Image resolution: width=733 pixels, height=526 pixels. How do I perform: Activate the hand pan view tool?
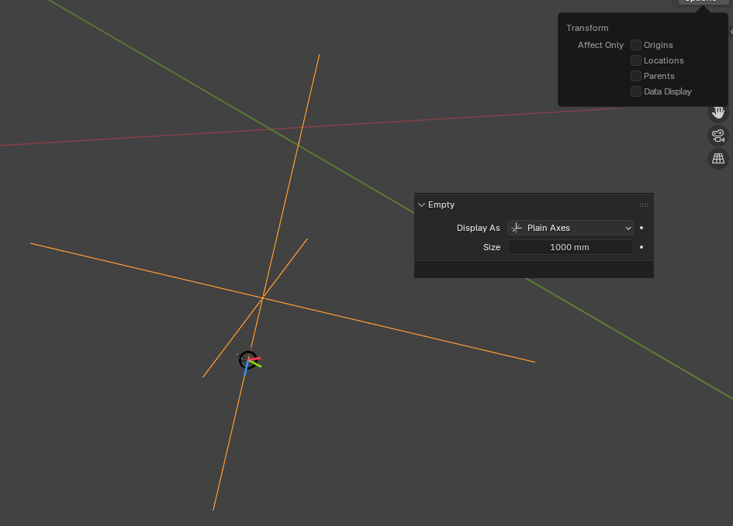[718, 112]
